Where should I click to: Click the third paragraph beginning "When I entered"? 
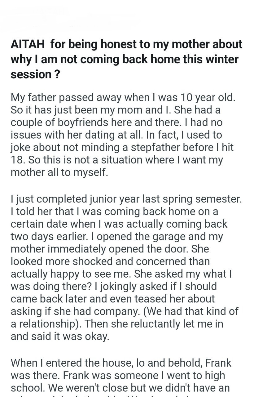(121, 375)
